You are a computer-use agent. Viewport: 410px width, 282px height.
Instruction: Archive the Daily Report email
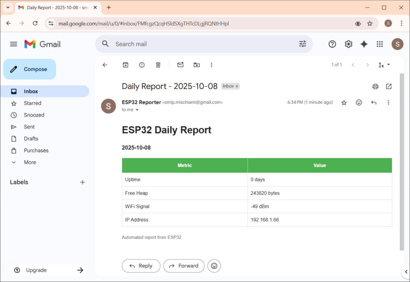click(125, 64)
